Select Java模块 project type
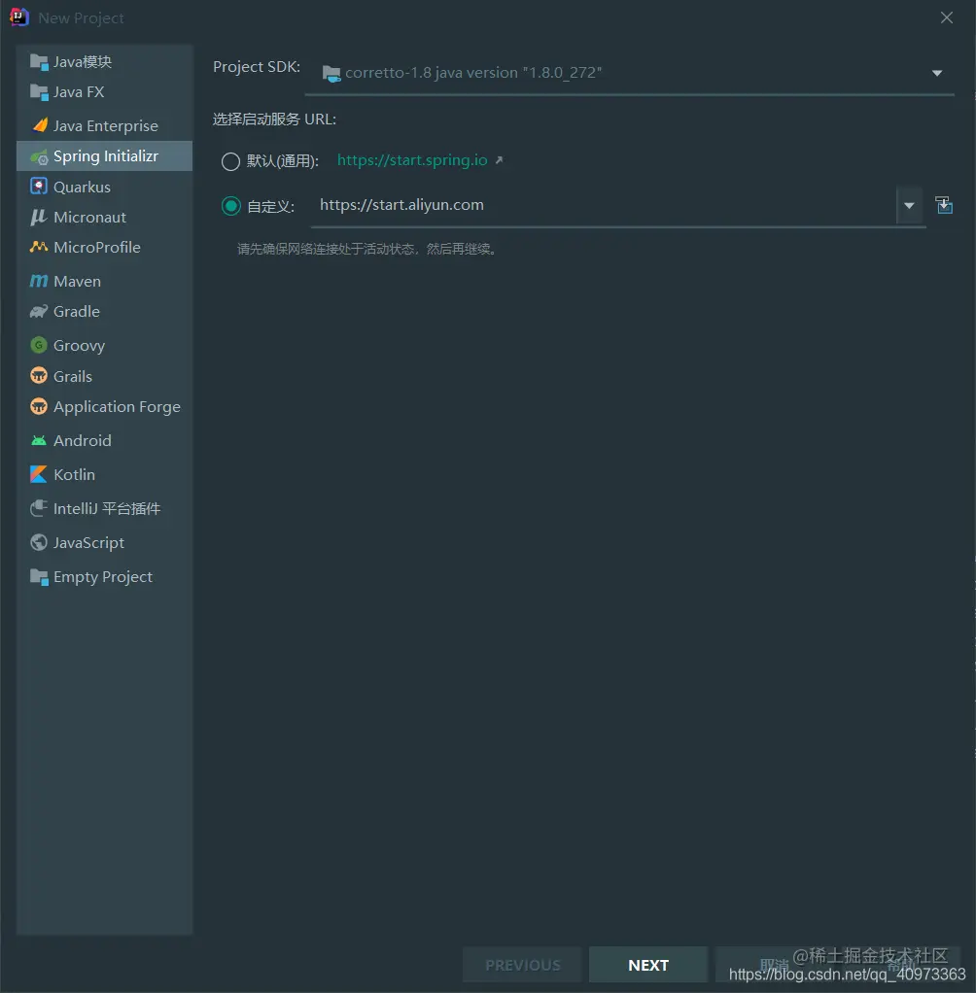Image resolution: width=976 pixels, height=993 pixels. (x=105, y=61)
